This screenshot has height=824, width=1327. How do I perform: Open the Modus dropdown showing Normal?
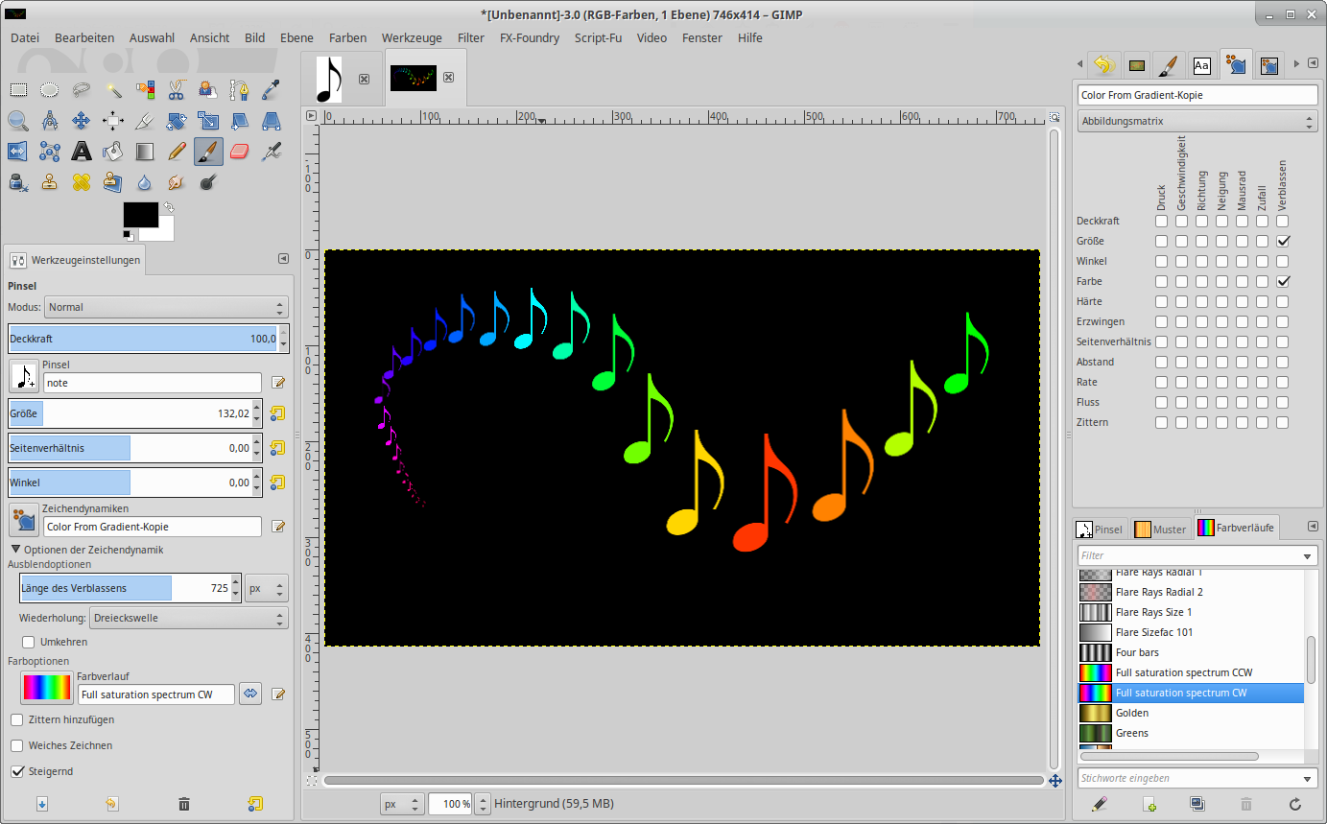point(166,307)
